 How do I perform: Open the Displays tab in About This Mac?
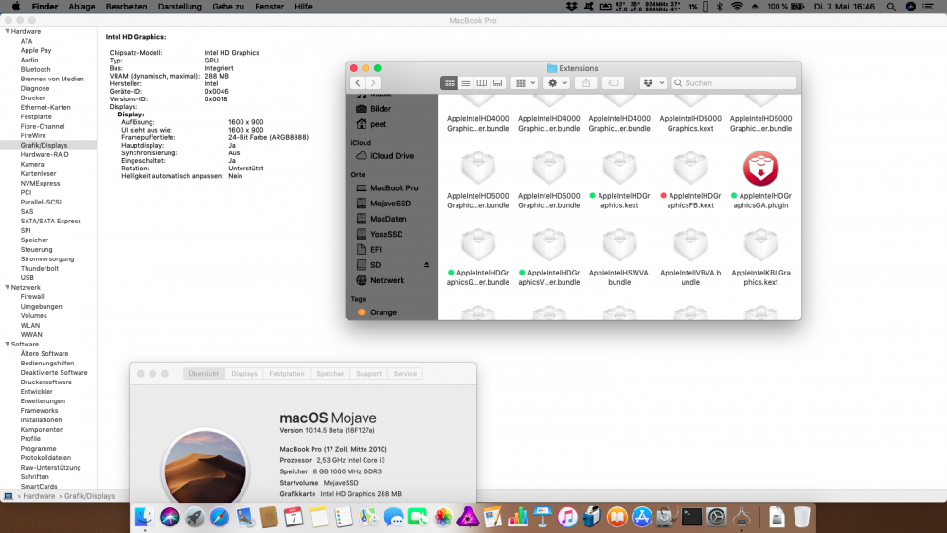tap(244, 374)
